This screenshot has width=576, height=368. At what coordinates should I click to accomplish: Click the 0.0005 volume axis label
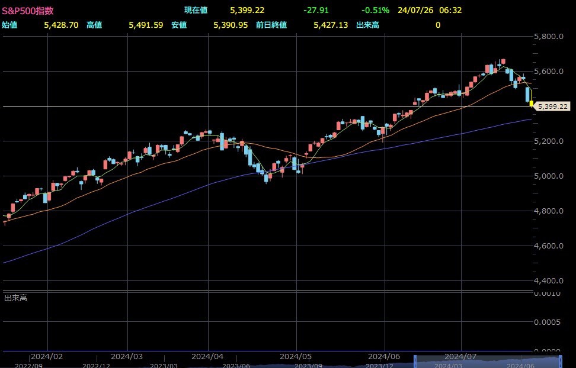click(x=548, y=322)
